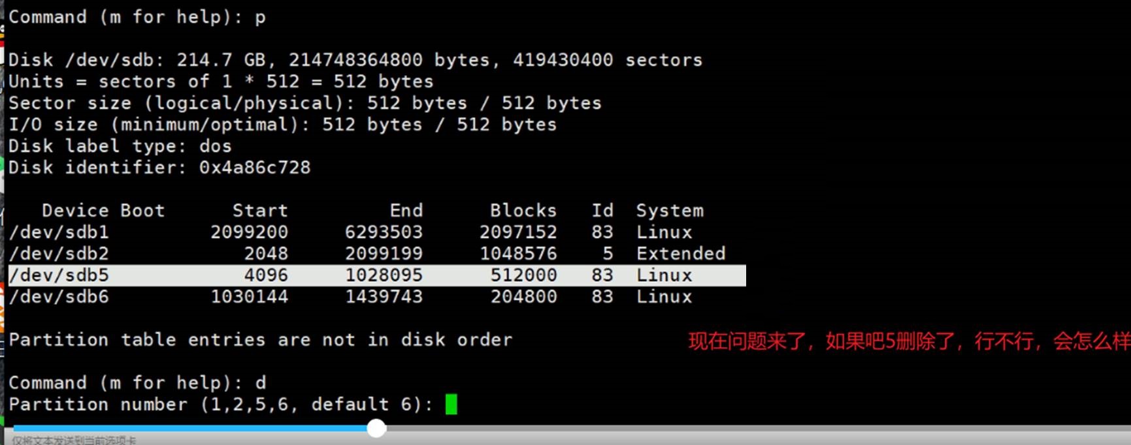Click the /dev/sdb1 partition row
1131x445 pixels.
tap(350, 232)
